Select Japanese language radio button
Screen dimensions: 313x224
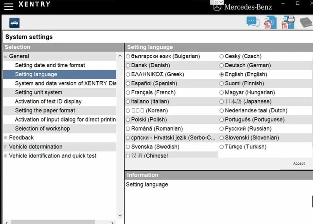[x=222, y=102]
